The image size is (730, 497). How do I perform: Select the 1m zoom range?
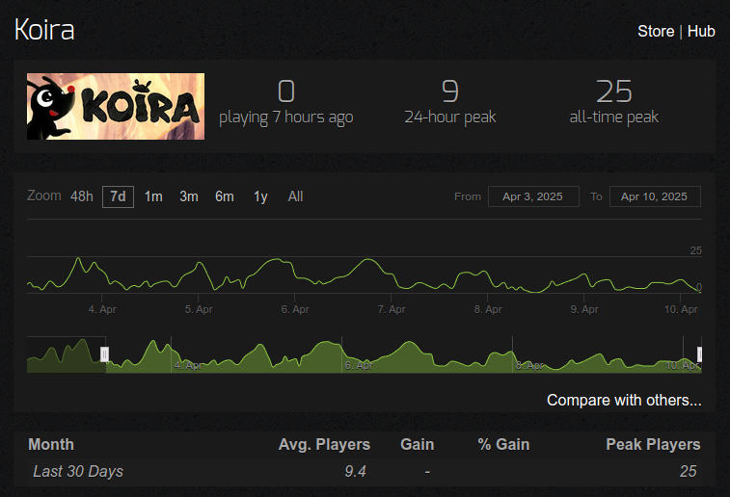tap(153, 196)
